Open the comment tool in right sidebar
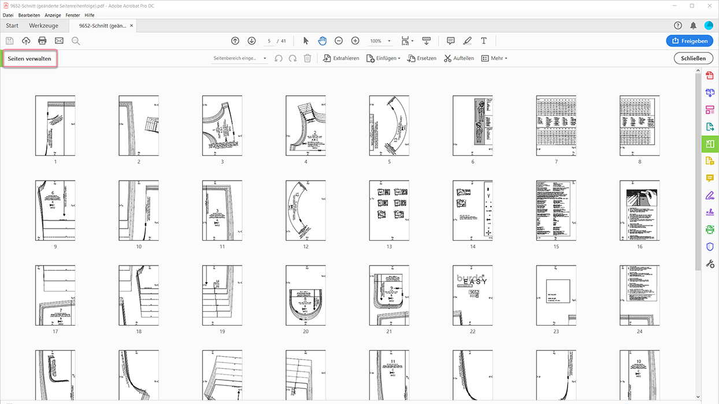 click(x=710, y=178)
